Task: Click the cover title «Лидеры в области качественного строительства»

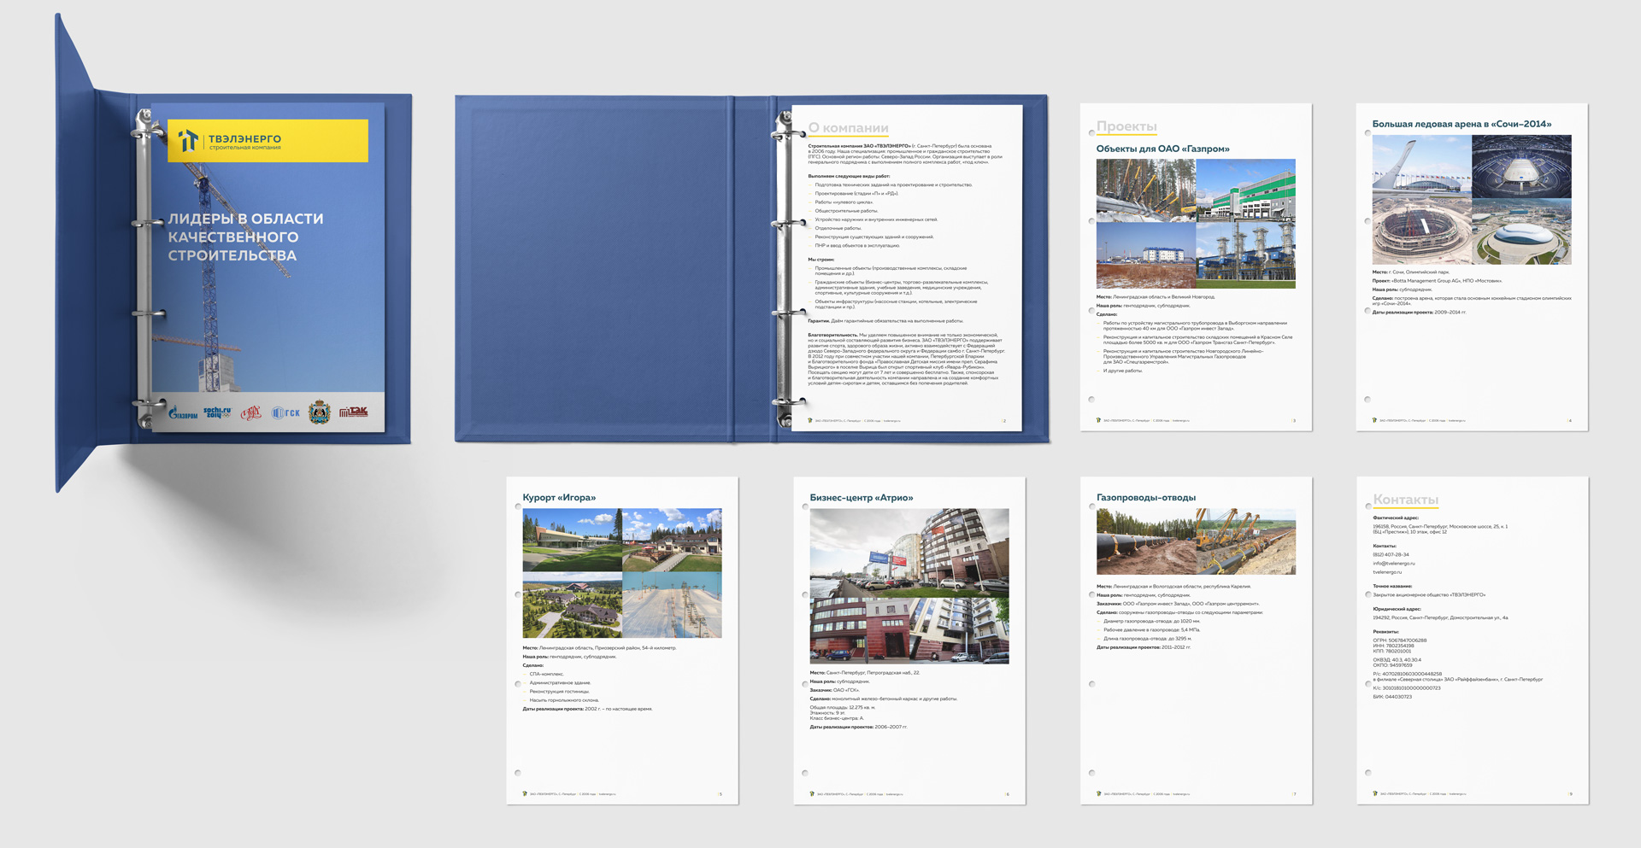Action: click(x=245, y=237)
